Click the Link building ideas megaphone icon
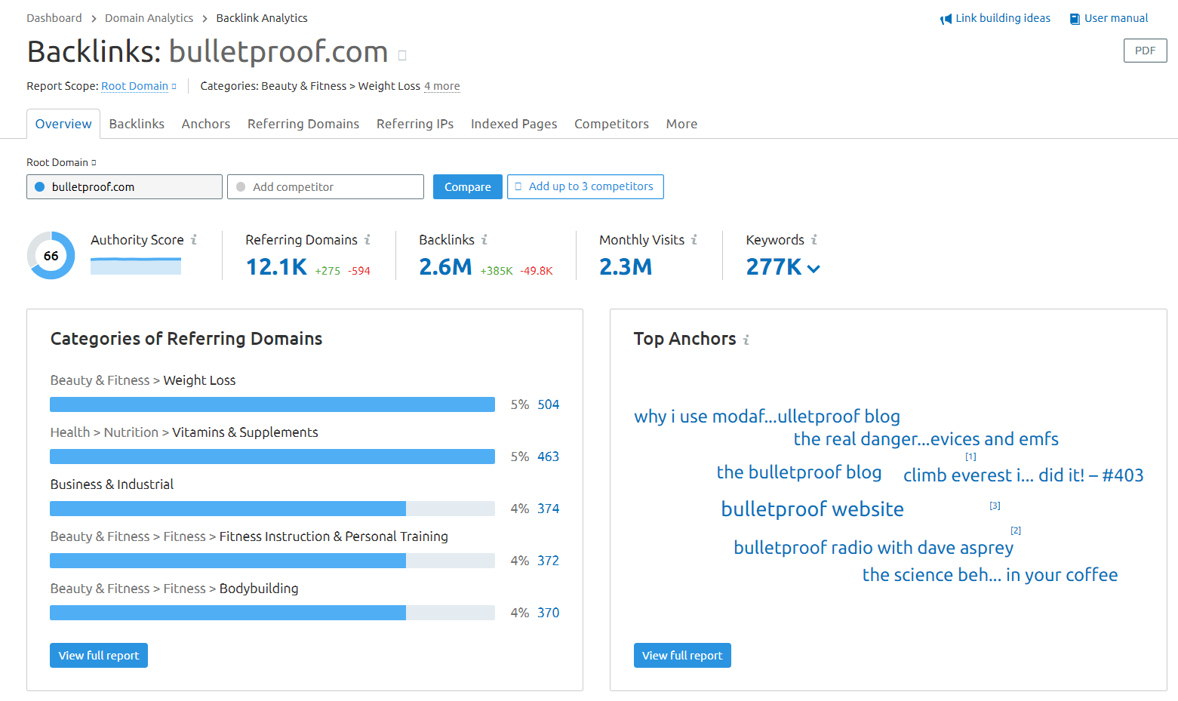 (x=946, y=19)
